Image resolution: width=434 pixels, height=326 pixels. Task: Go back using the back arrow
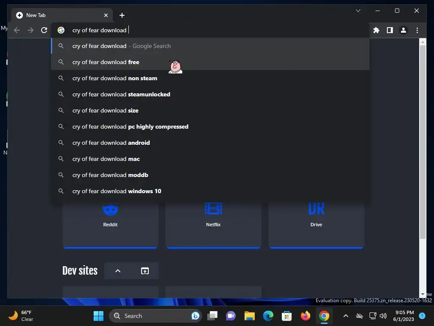(17, 30)
